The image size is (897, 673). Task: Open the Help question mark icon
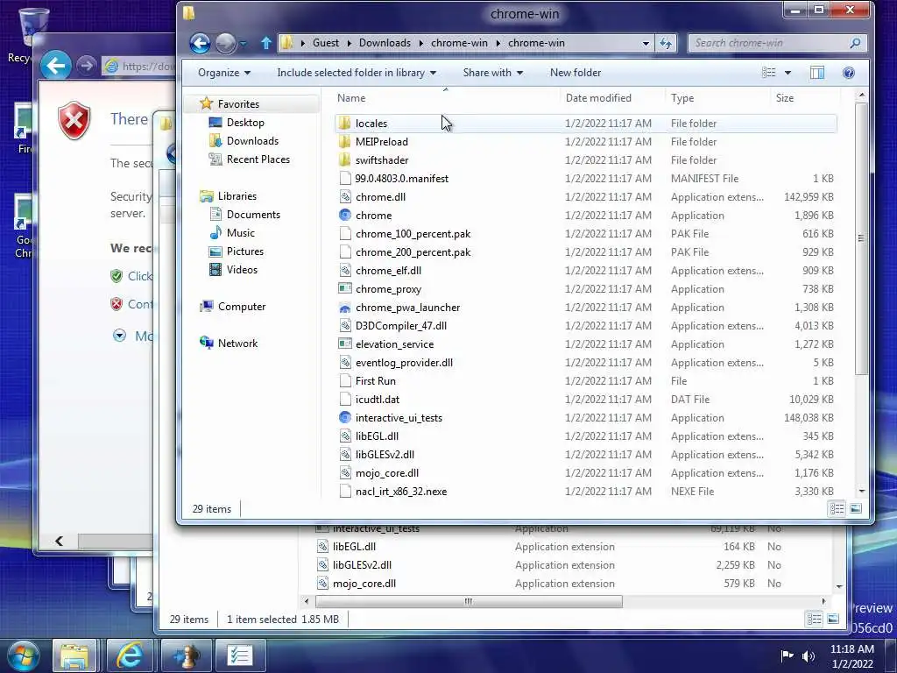point(848,73)
